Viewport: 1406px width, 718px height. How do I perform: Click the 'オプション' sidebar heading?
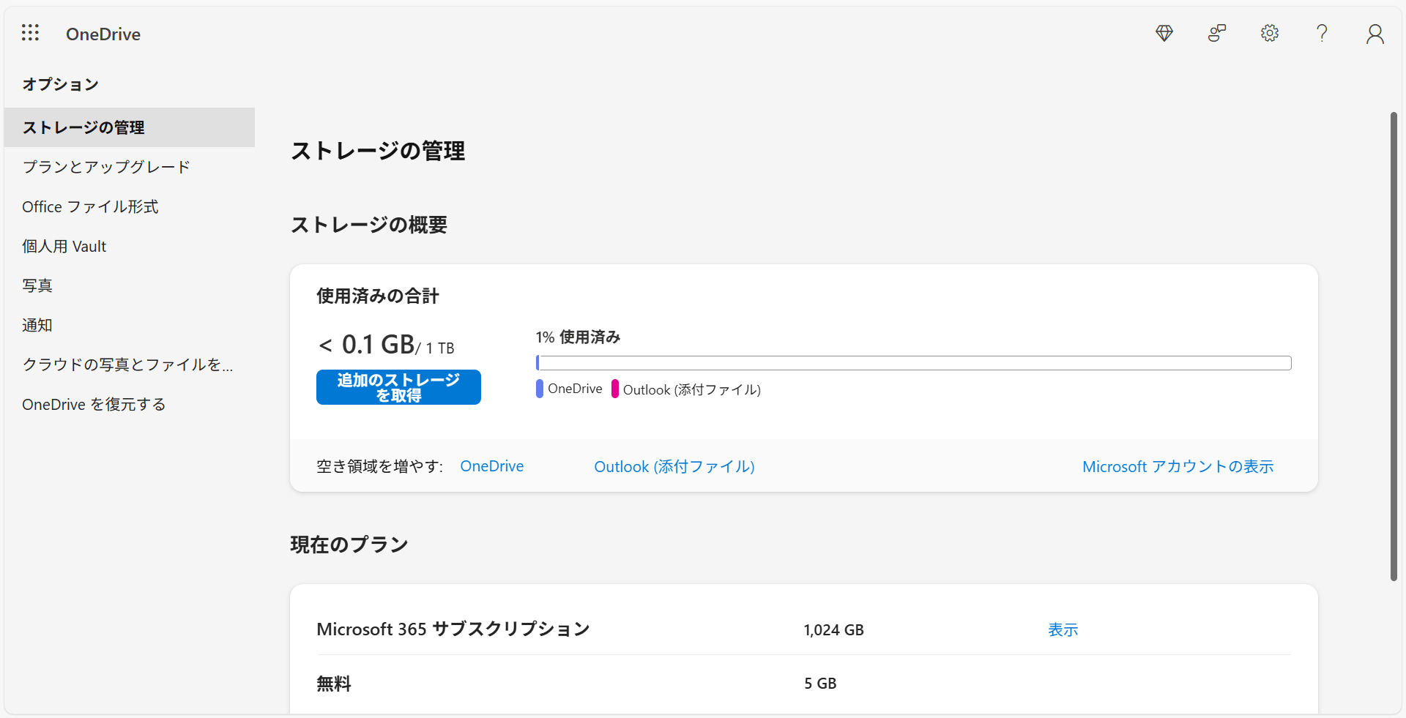pyautogui.click(x=61, y=84)
